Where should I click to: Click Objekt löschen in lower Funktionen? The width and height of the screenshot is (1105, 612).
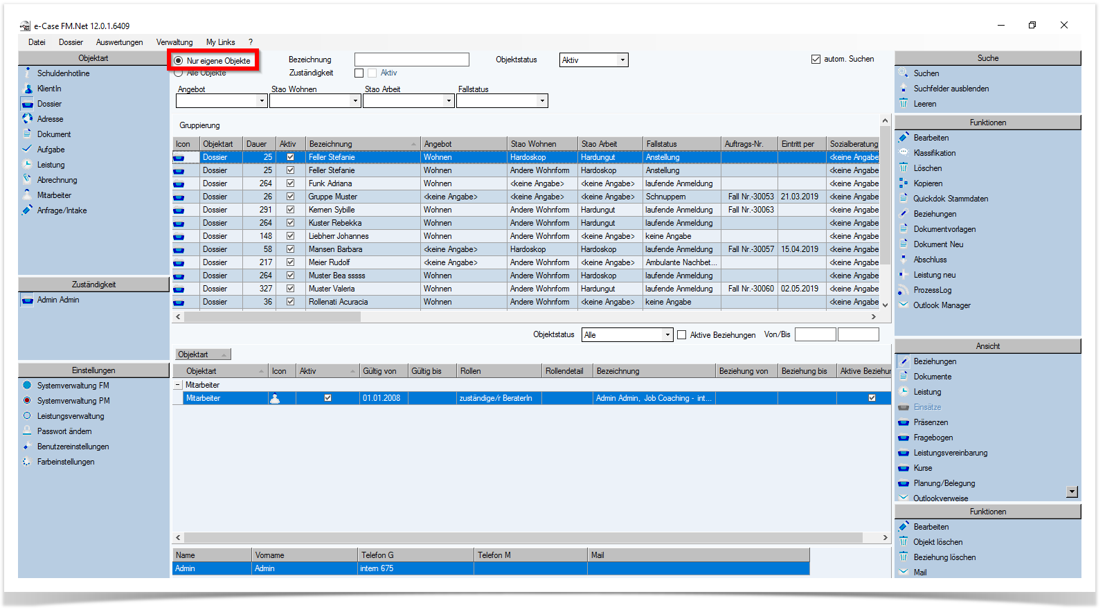937,542
